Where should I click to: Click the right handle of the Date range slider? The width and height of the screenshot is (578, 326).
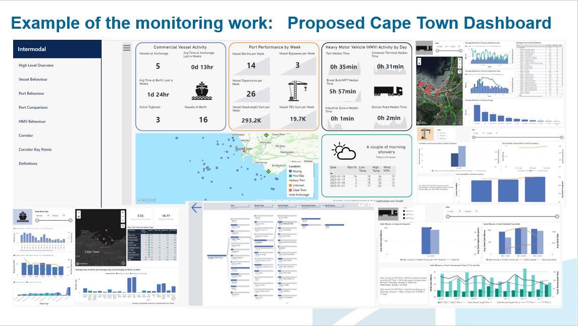[557, 217]
